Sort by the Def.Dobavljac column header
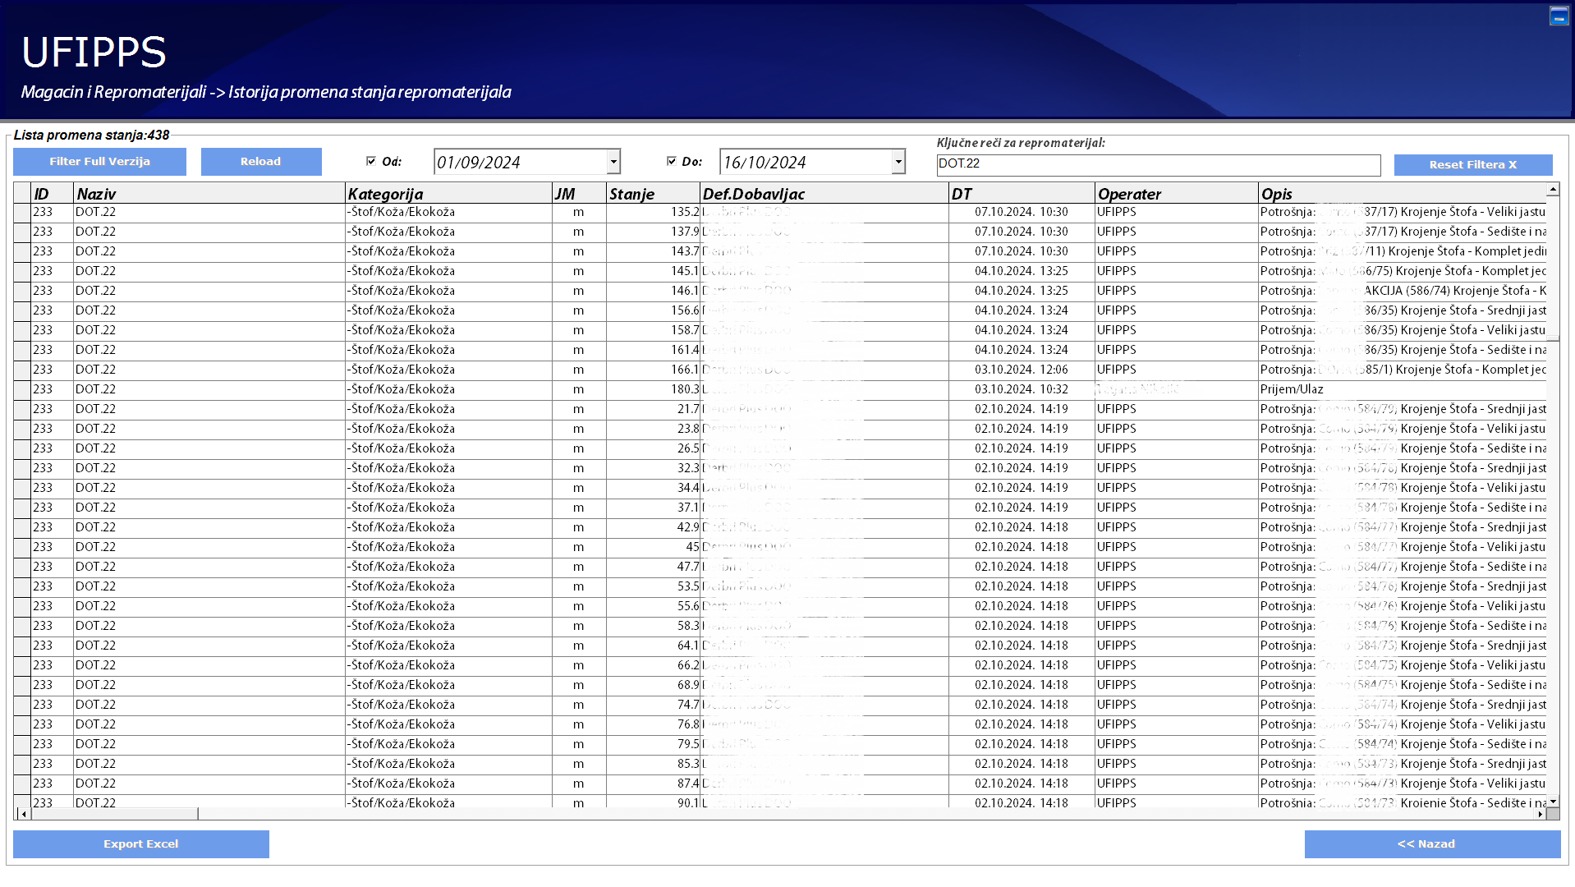Screen dimensions: 1575x887 (x=824, y=194)
